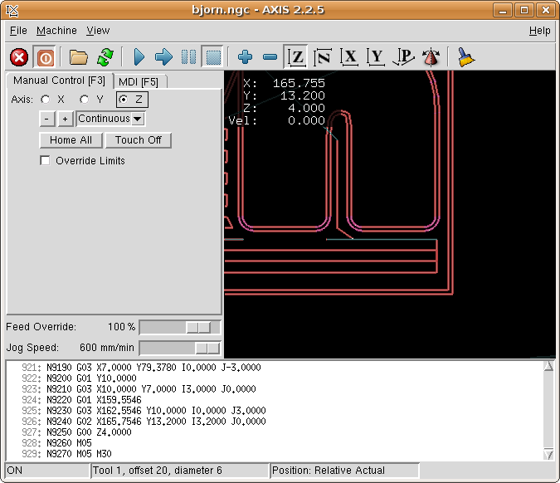The height and width of the screenshot is (483, 560).
Task: Zoom out with the minus icon
Action: tap(270, 57)
